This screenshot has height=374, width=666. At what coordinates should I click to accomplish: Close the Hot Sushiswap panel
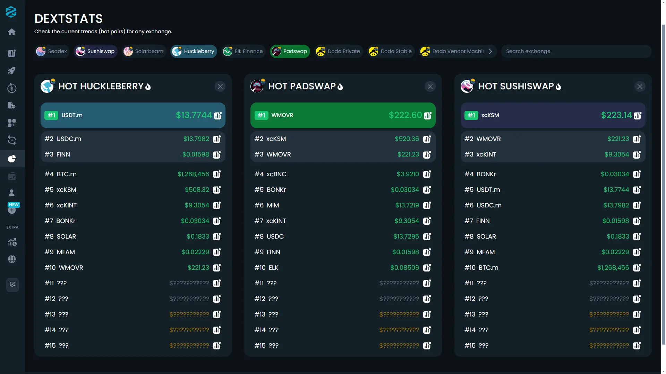click(x=640, y=87)
